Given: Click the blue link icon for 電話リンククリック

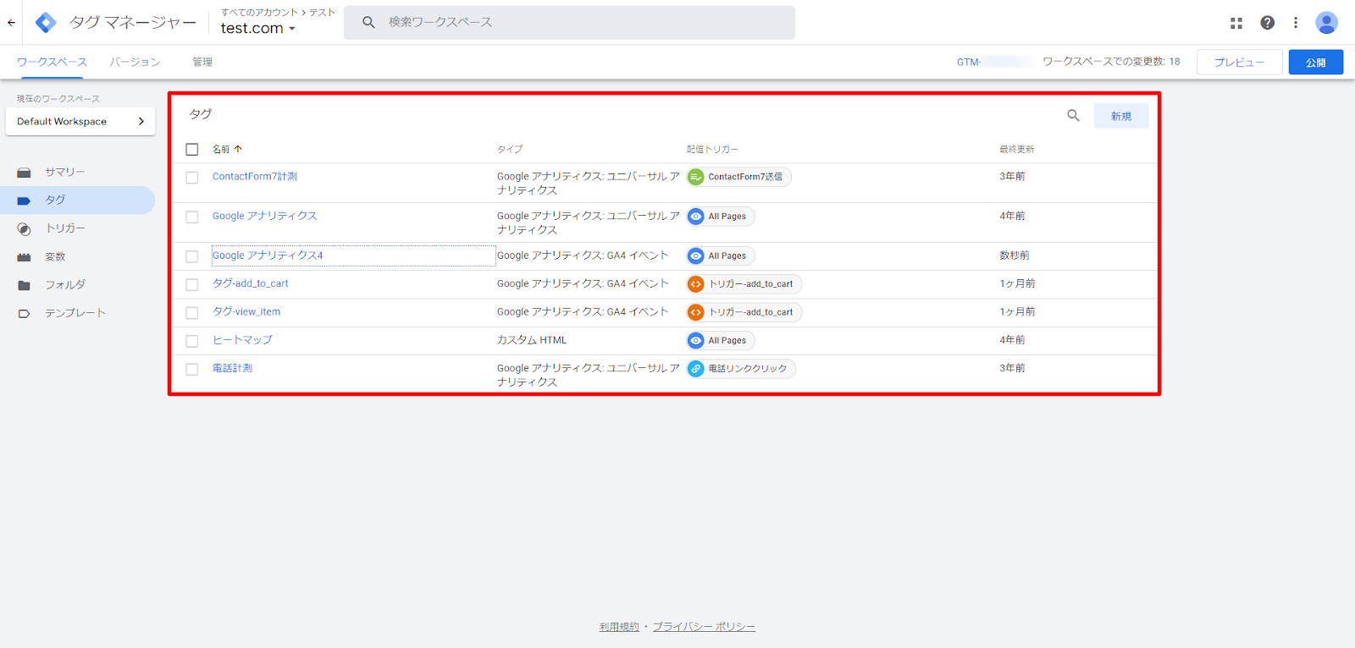Looking at the screenshot, I should coord(696,369).
